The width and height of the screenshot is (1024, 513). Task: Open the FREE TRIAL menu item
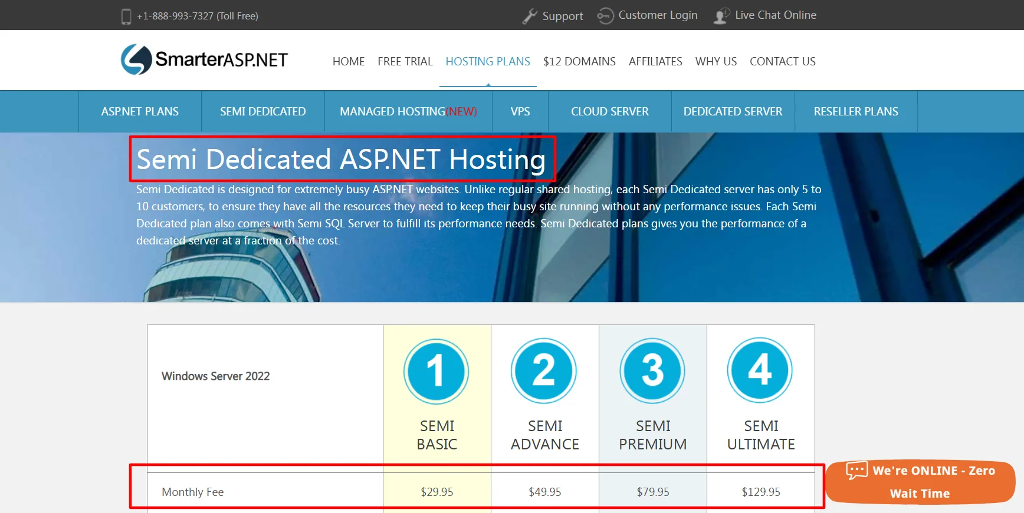405,61
